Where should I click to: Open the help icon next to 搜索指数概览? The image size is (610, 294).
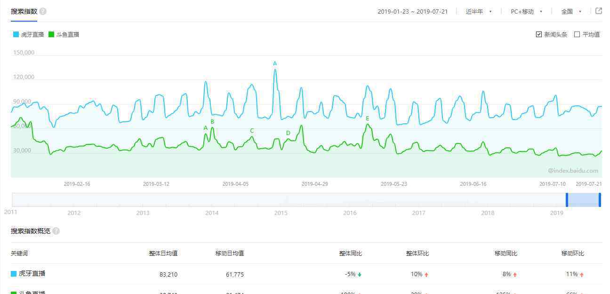pyautogui.click(x=56, y=231)
